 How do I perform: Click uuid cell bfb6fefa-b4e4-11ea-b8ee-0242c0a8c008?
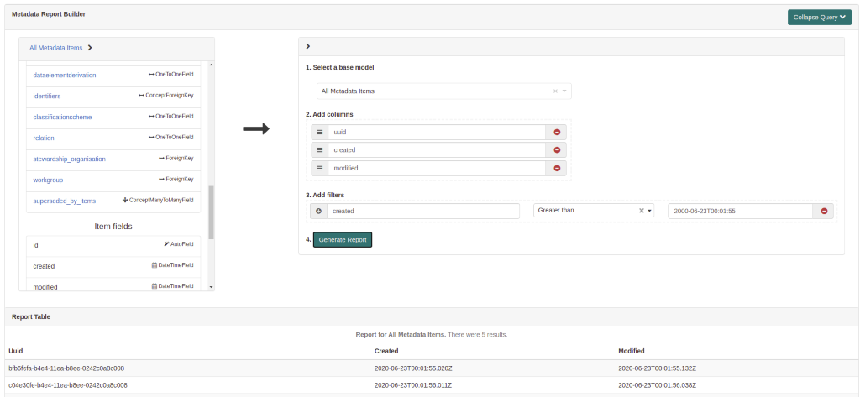[68, 368]
